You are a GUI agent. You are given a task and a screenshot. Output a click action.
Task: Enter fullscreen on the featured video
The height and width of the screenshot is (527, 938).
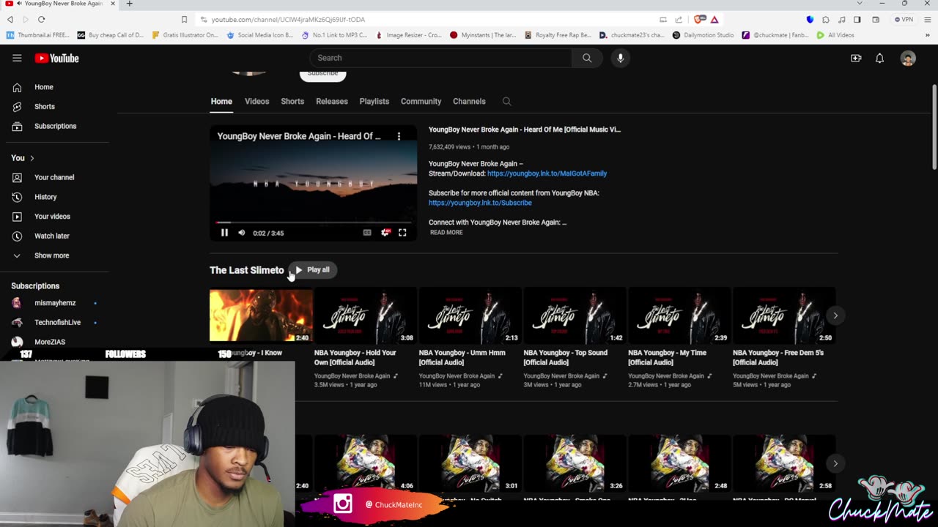pos(402,233)
